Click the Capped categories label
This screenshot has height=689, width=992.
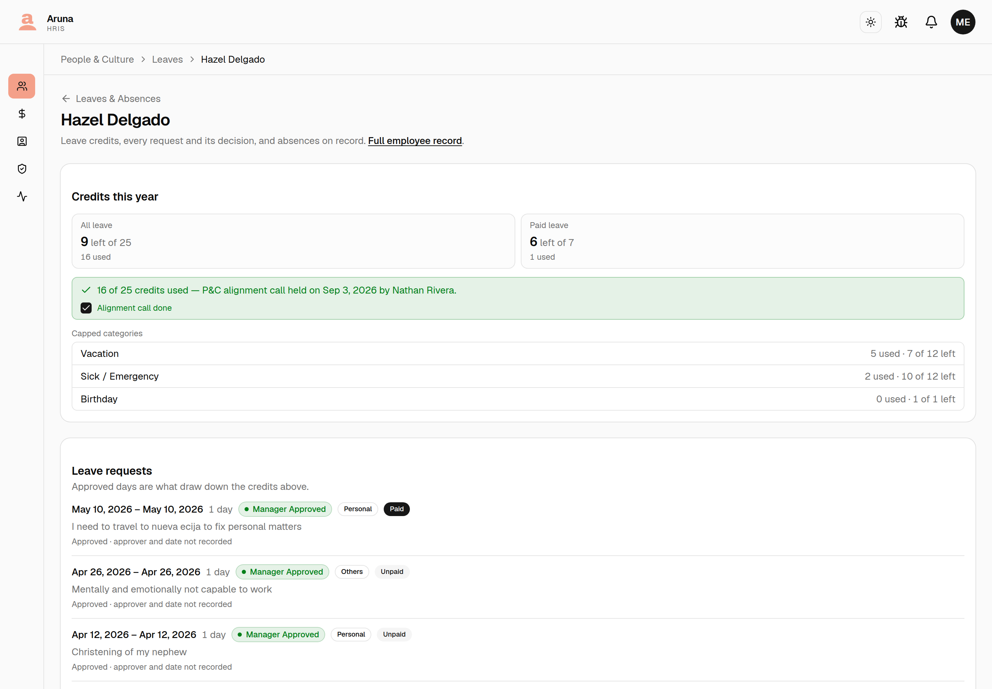[107, 333]
